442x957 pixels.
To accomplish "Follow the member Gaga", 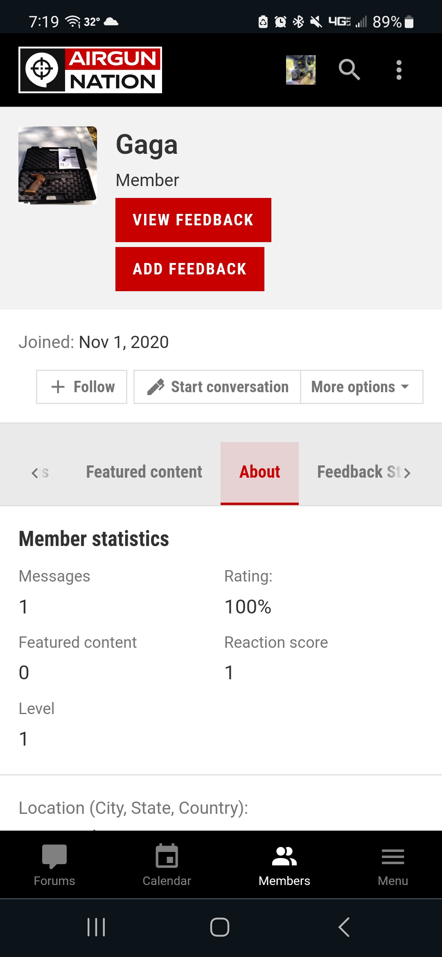I will [81, 387].
